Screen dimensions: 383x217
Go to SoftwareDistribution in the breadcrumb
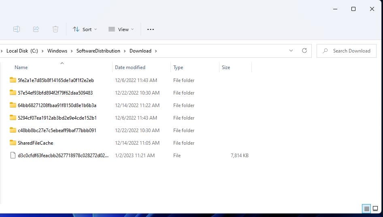[98, 51]
